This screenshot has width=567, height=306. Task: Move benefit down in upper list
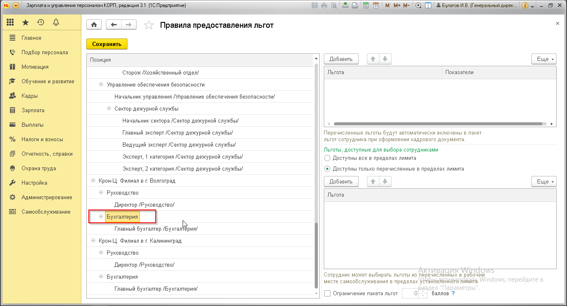[x=385, y=59]
